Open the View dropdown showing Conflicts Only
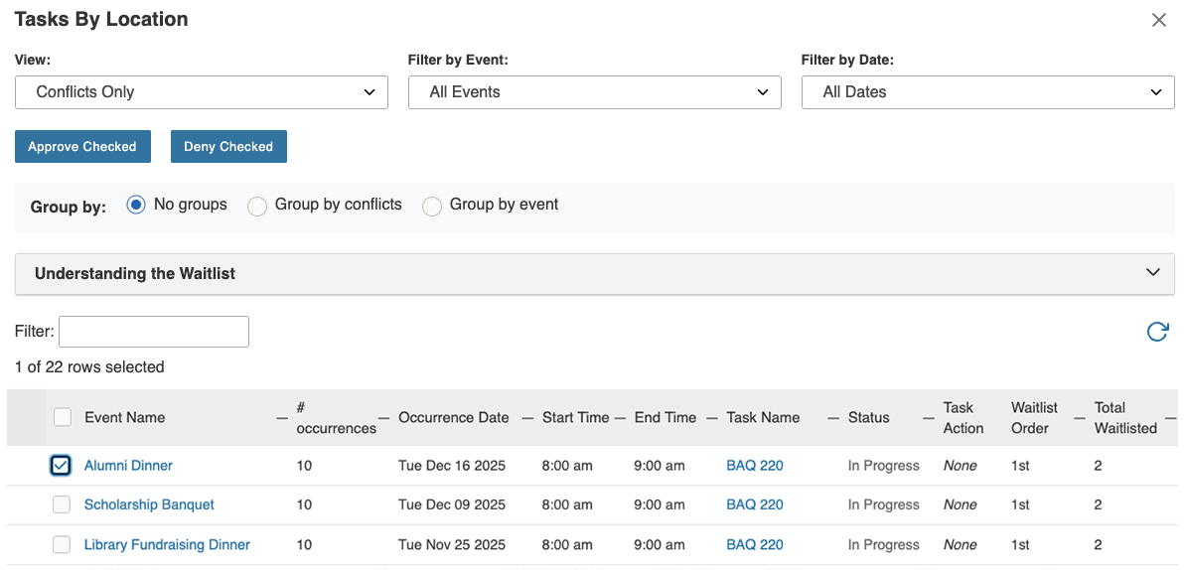The height and width of the screenshot is (570, 1185). tap(202, 92)
